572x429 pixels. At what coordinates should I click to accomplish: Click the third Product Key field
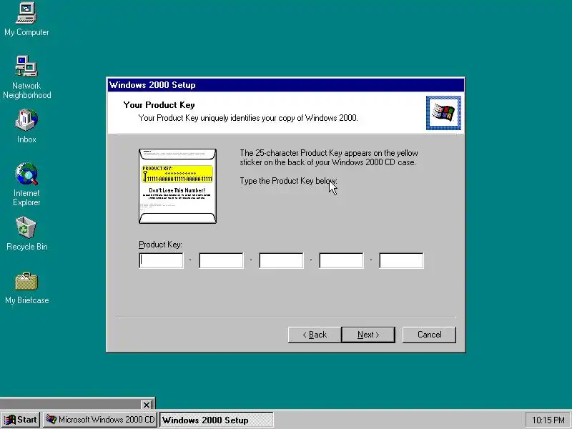click(x=281, y=260)
